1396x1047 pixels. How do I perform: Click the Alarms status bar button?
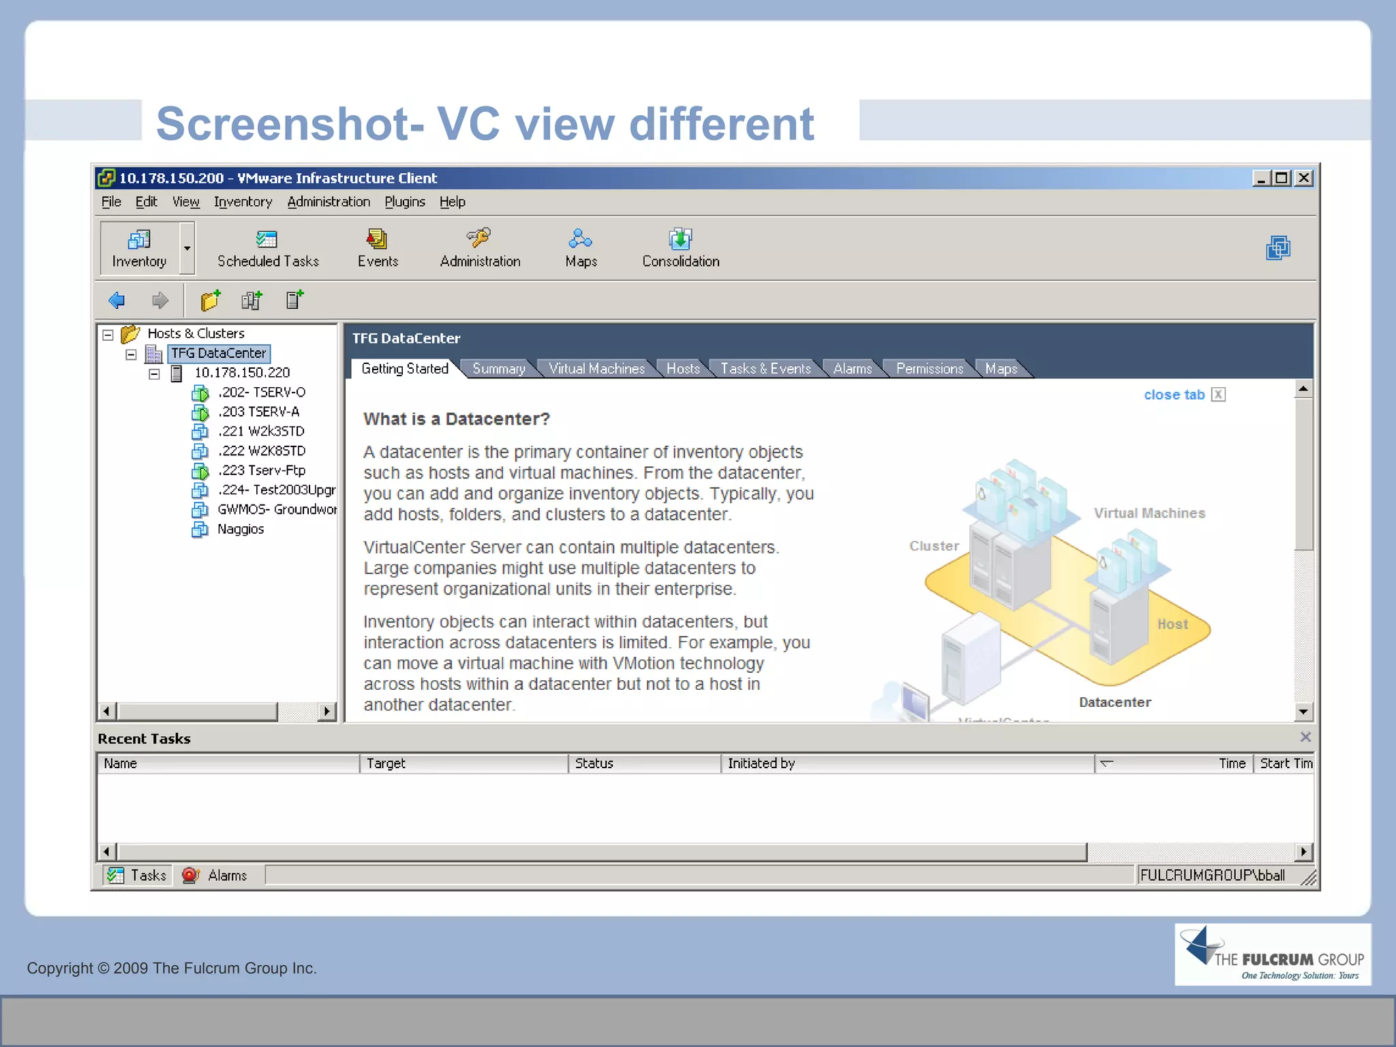tap(215, 875)
